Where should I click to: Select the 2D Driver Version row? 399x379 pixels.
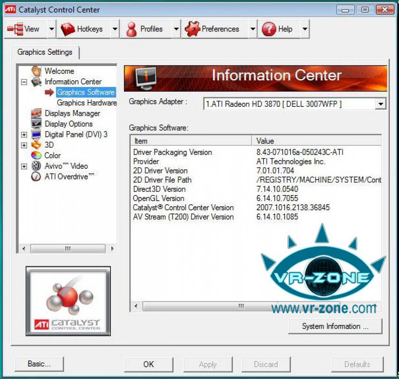pos(256,171)
